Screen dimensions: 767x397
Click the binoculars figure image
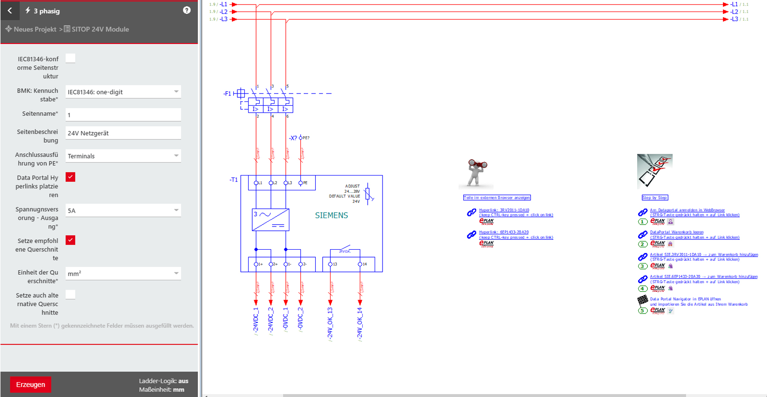pyautogui.click(x=476, y=173)
